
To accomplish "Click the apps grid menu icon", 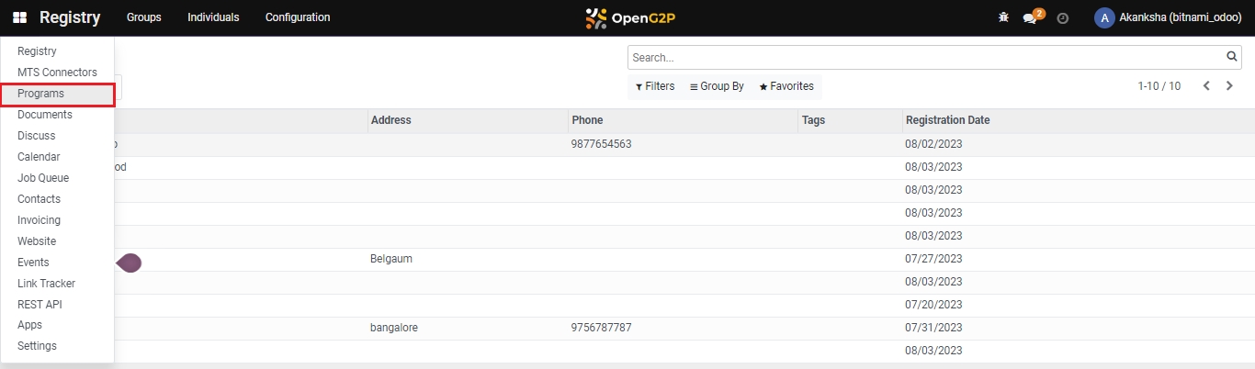I will click(20, 17).
